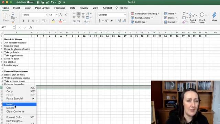Select Clear Contents in context menu

pos(19,112)
